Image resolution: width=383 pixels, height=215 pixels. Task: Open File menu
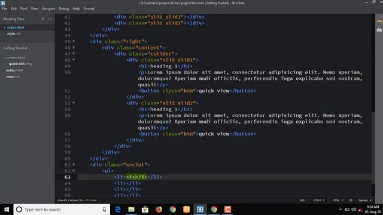(4, 8)
